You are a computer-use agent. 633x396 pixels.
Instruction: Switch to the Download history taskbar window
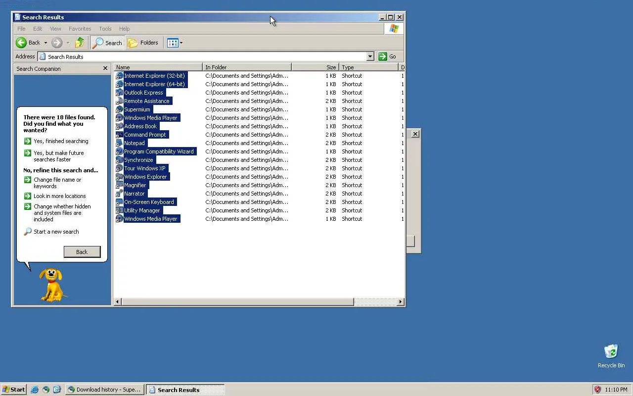pos(105,390)
